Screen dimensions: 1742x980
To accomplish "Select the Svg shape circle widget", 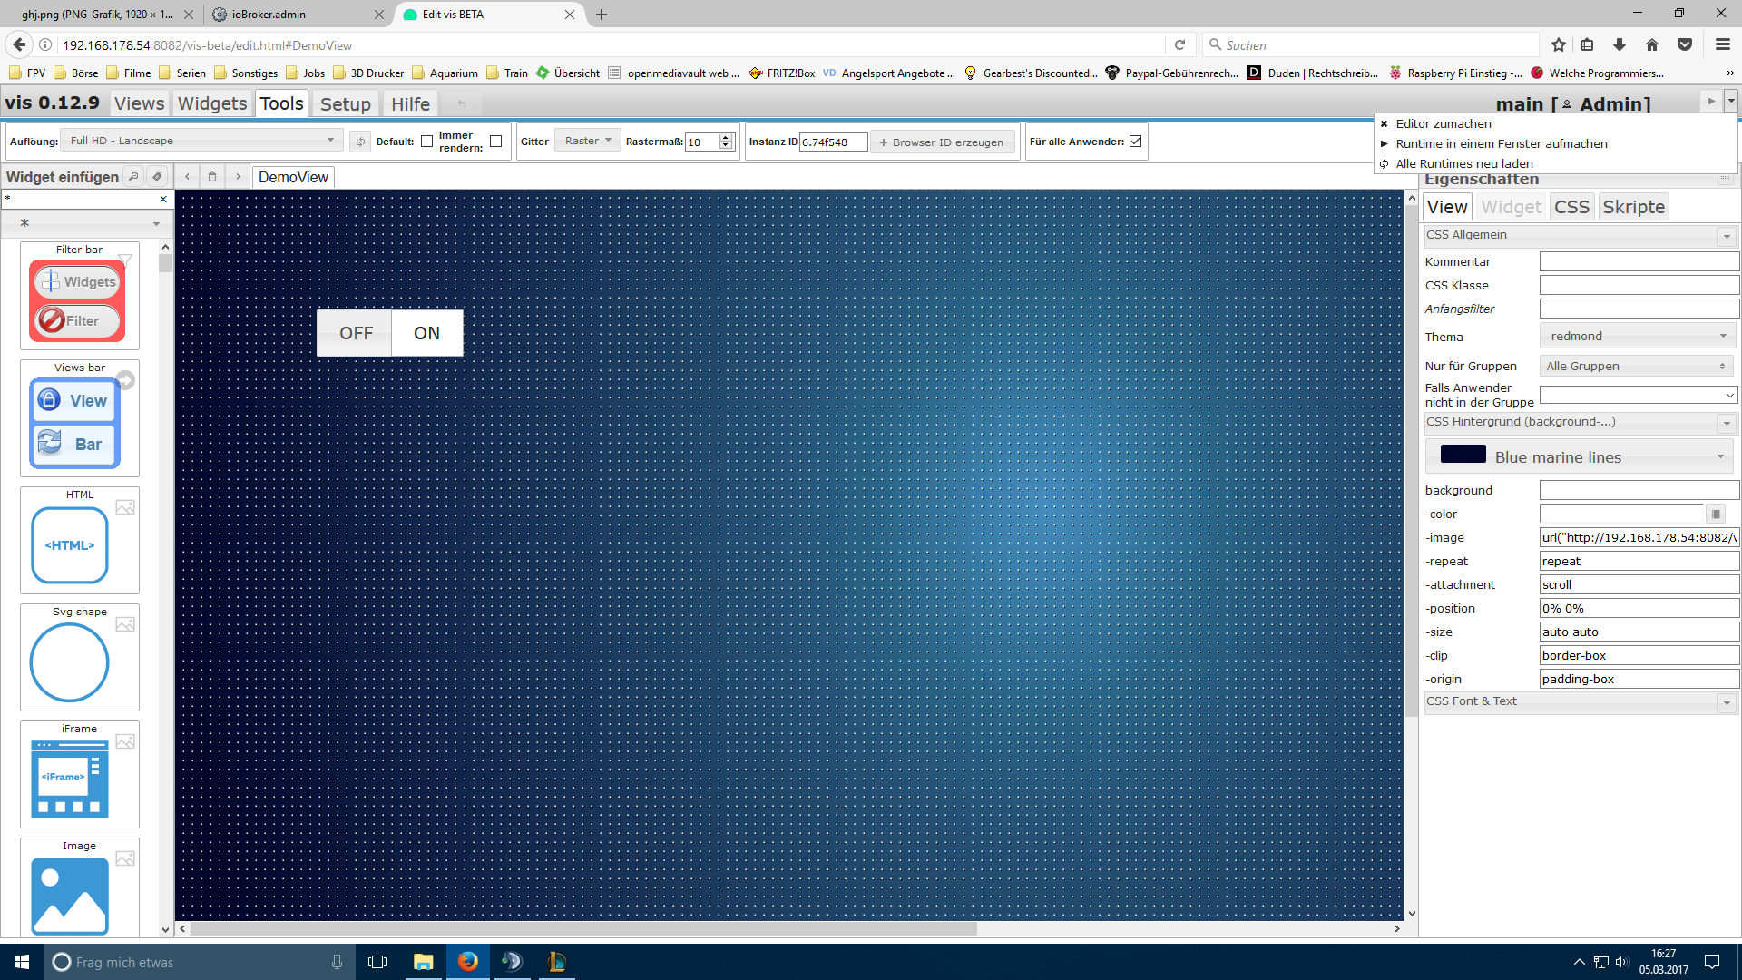I will pyautogui.click(x=70, y=662).
